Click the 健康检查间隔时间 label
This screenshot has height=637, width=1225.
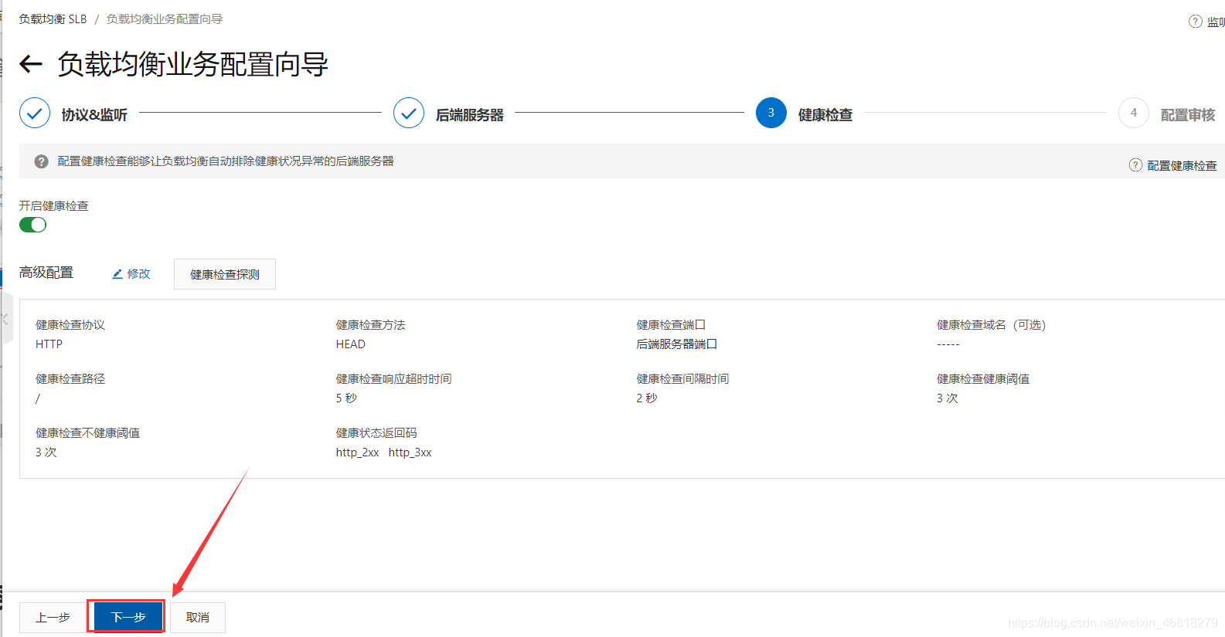[683, 379]
